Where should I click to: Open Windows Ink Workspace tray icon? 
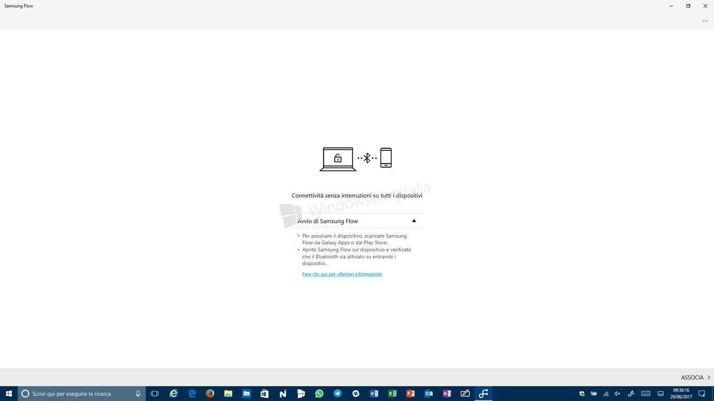click(x=631, y=394)
